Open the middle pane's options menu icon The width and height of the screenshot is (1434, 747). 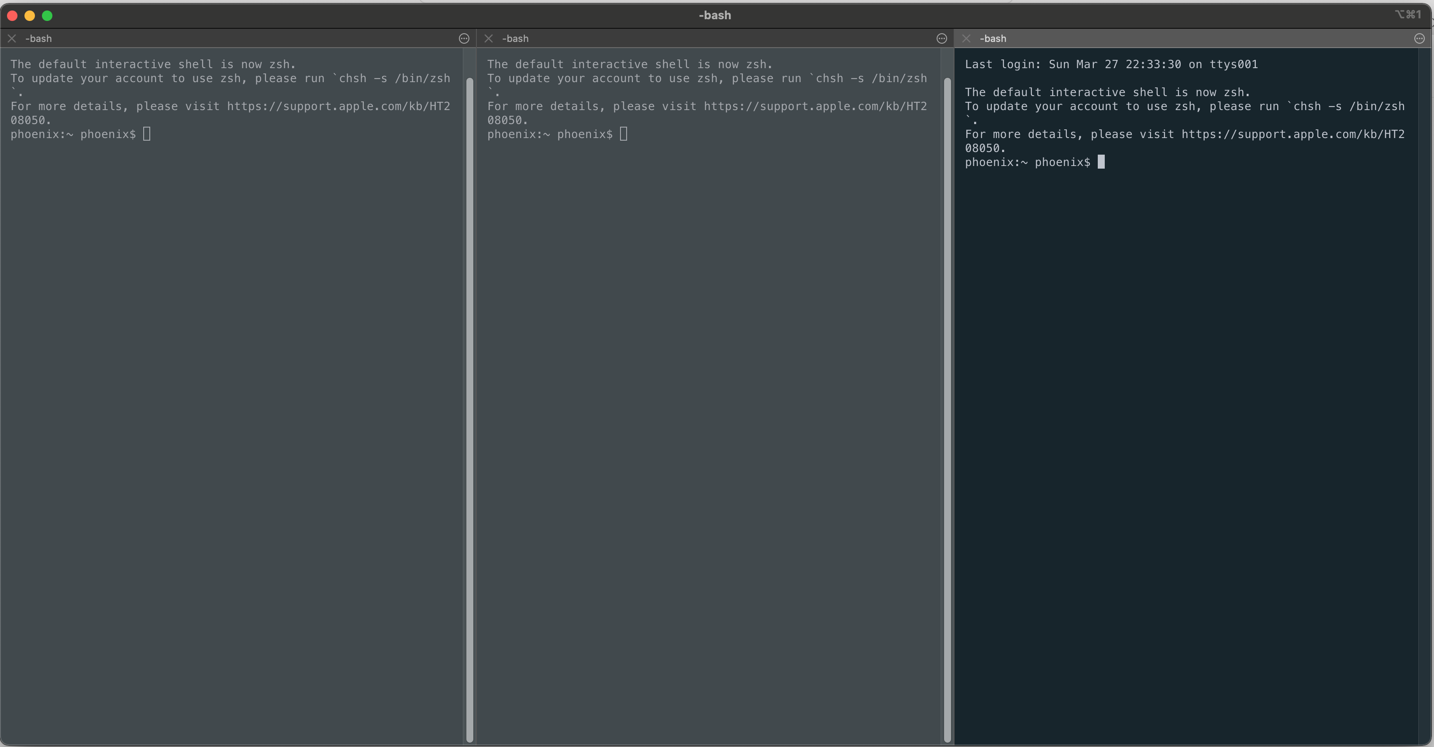(941, 38)
